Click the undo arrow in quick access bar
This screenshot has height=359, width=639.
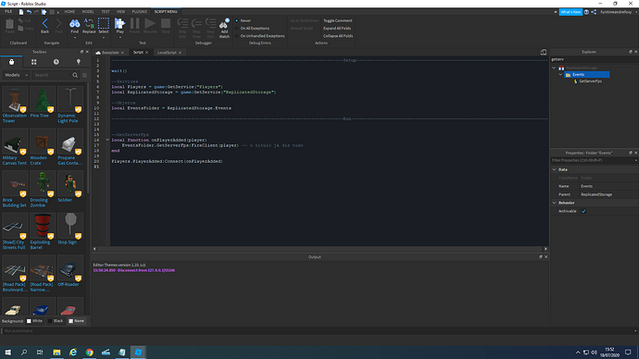(29, 12)
